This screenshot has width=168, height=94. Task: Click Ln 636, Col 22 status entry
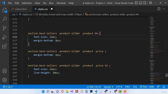point(94,87)
